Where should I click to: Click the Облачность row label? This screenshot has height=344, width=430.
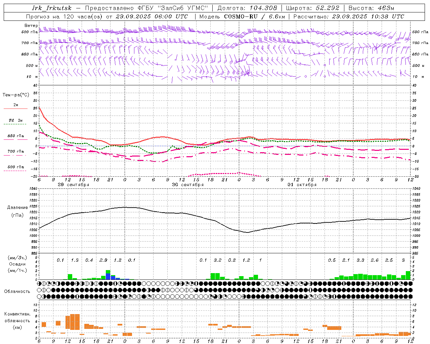point(17,291)
